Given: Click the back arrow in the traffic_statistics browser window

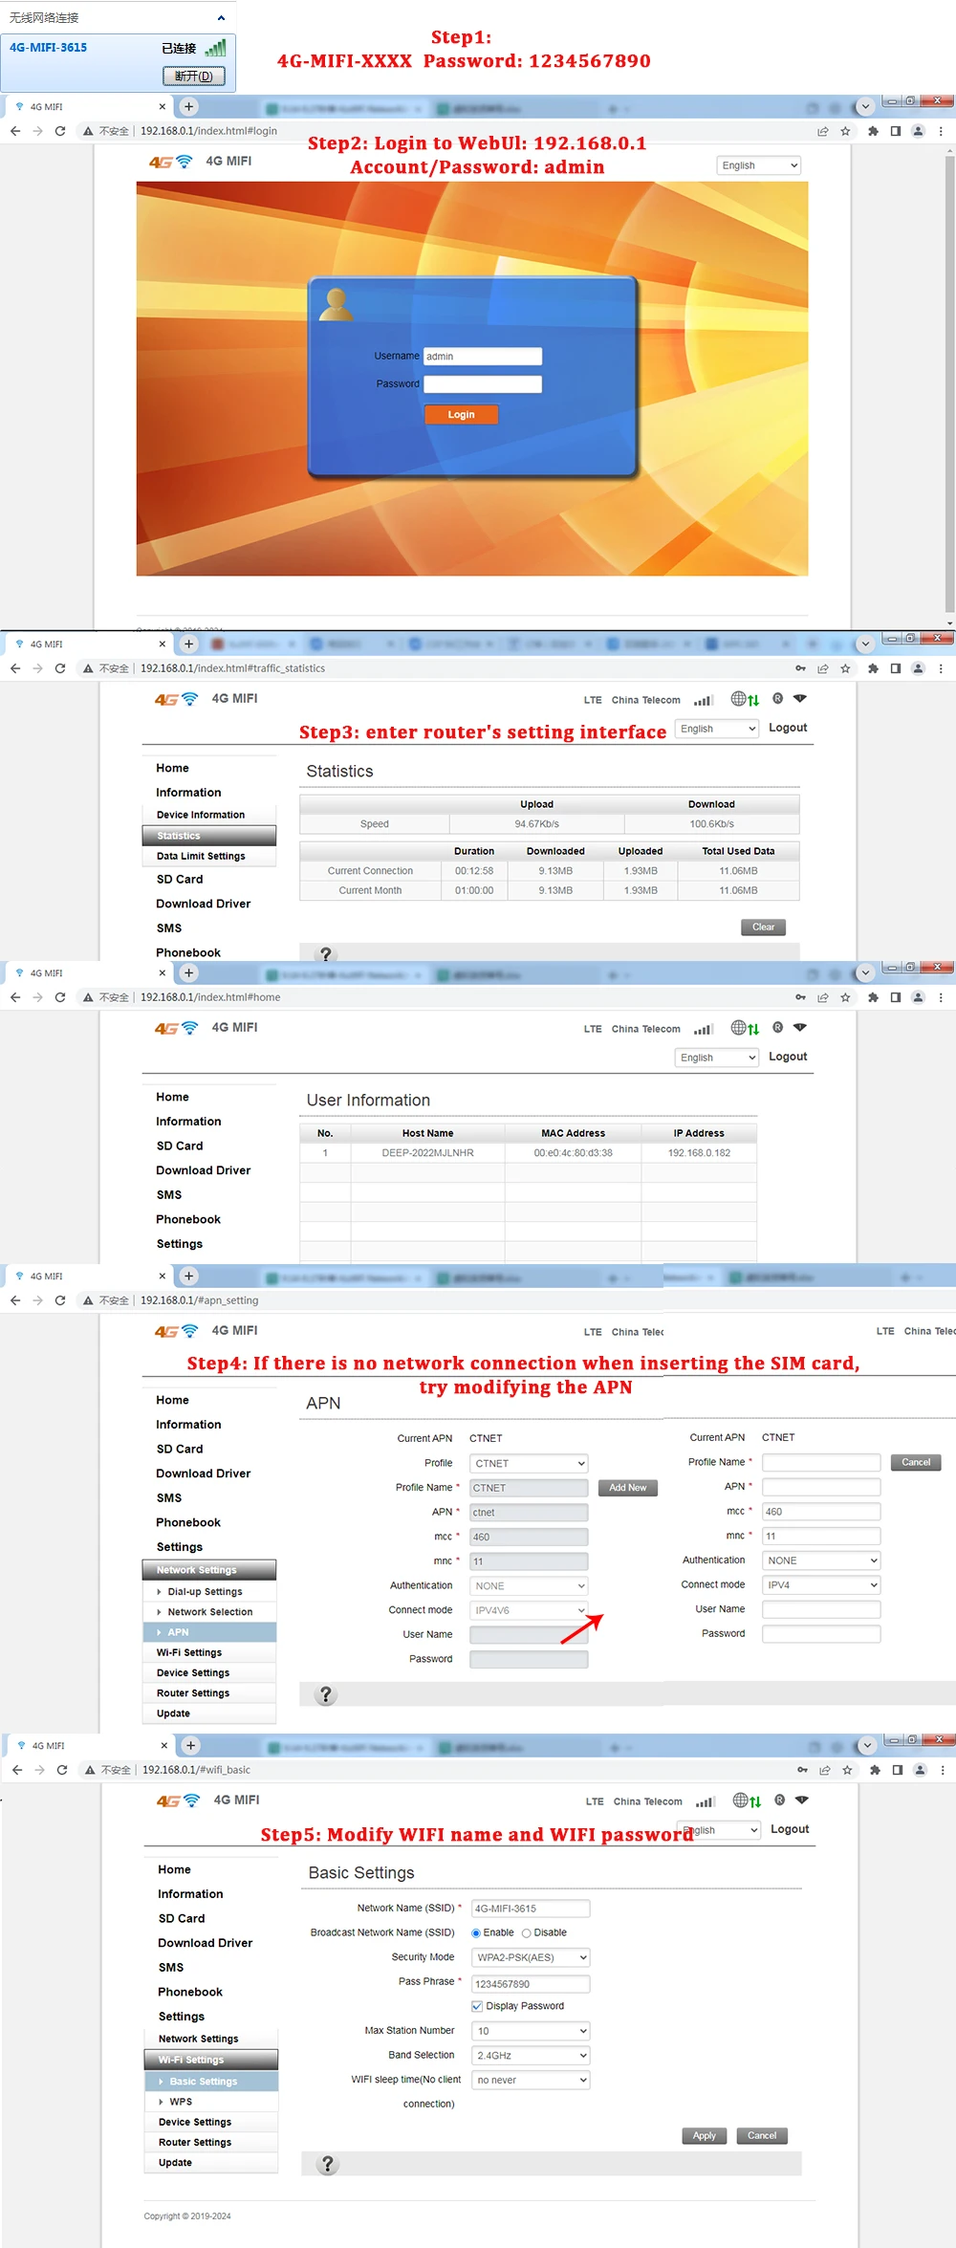Looking at the screenshot, I should coord(15,668).
